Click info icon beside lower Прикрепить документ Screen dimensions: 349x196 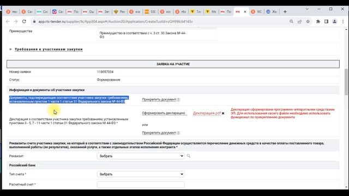(178, 133)
